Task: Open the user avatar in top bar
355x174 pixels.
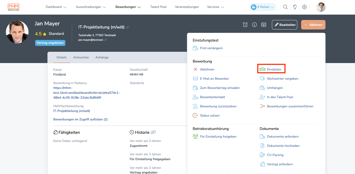Action: (x=321, y=7)
